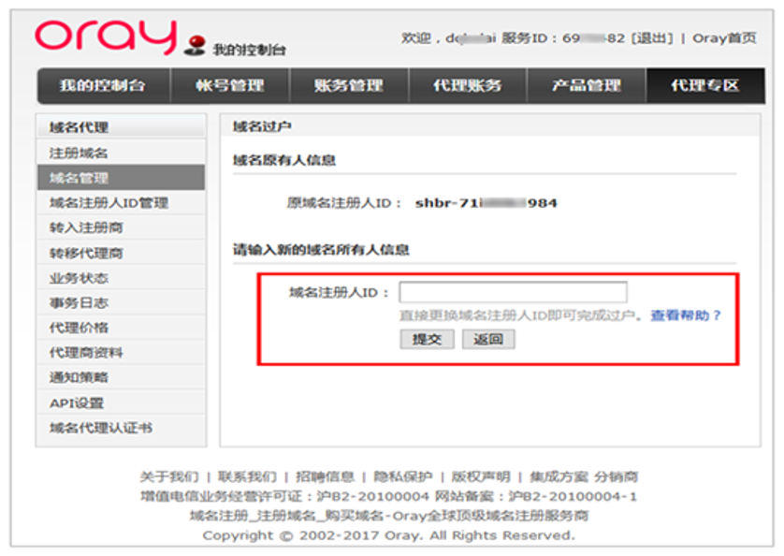Image resolution: width=784 pixels, height=556 pixels.
Task: Go to Oray首页 link
Action: pos(724,38)
